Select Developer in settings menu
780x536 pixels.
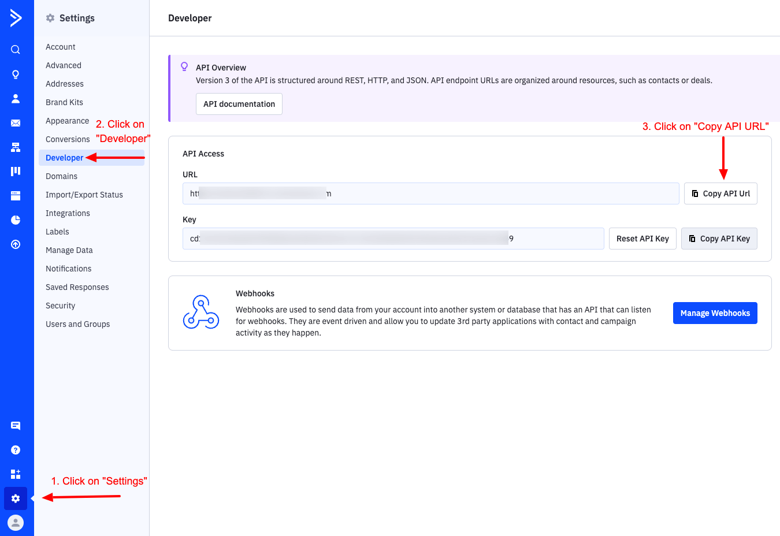(x=65, y=158)
